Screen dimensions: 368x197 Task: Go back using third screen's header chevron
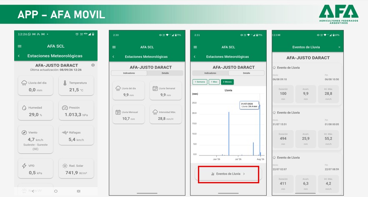point(195,57)
